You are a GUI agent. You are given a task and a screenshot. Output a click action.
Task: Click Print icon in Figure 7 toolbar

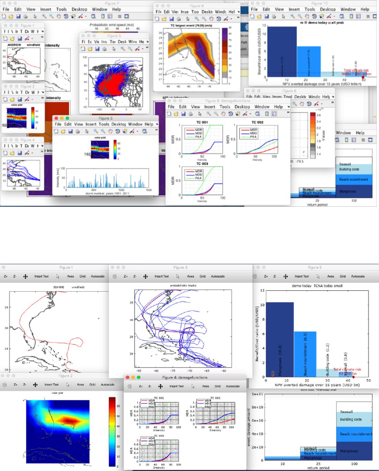[x=26, y=16]
